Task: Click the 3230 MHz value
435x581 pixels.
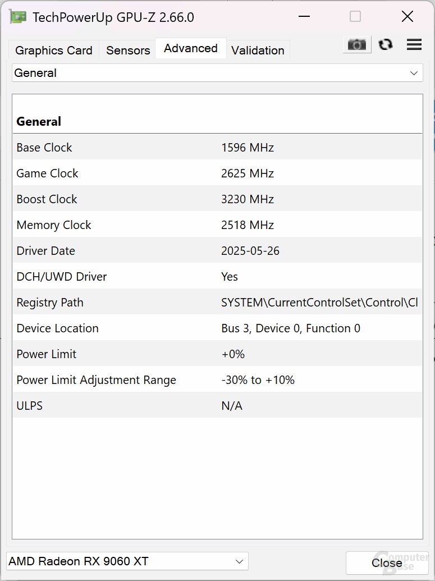Action: click(248, 199)
